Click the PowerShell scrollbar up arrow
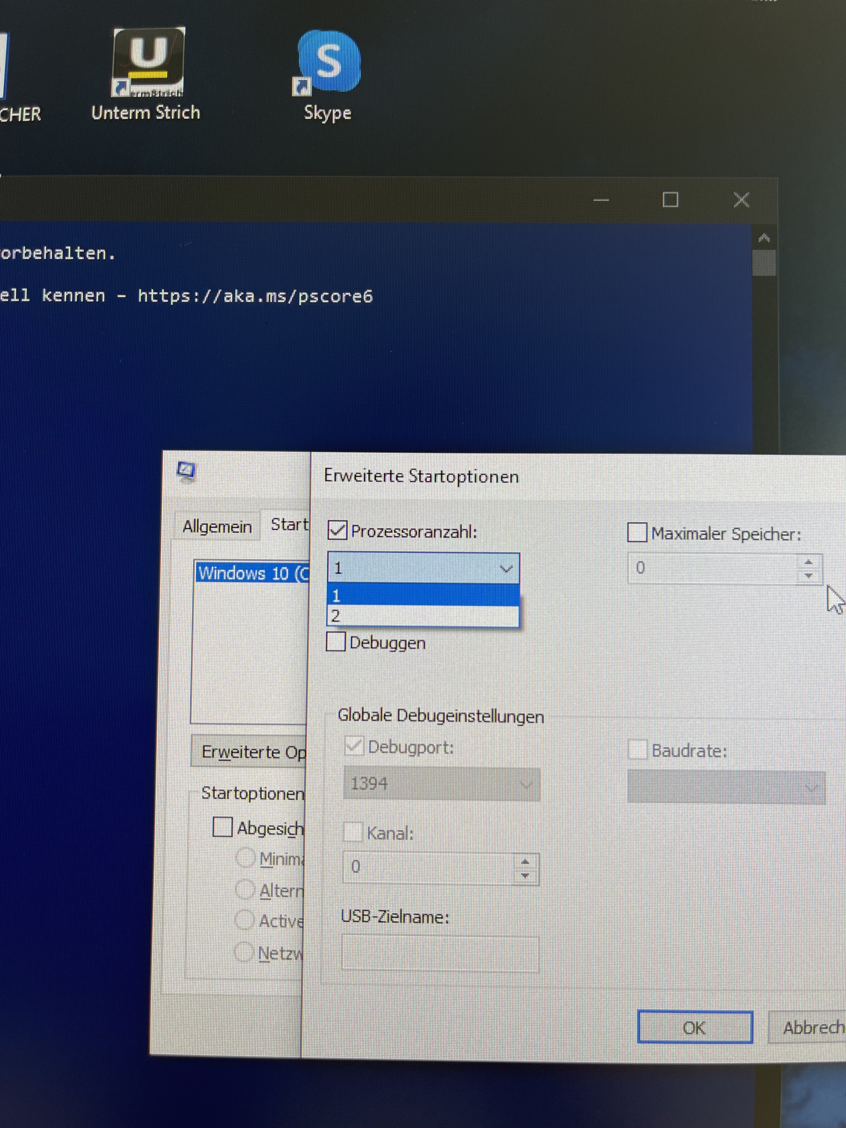The height and width of the screenshot is (1128, 846). [x=763, y=238]
